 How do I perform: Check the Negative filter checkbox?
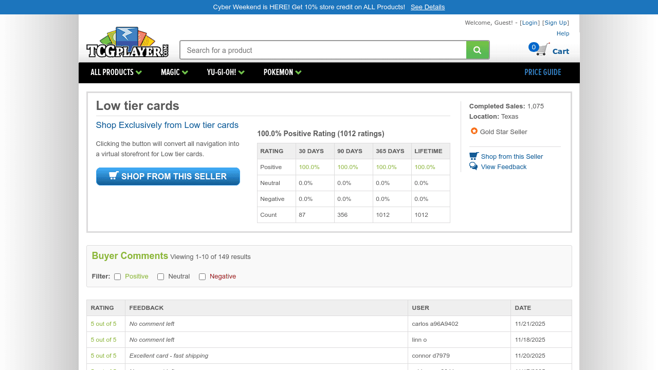click(203, 276)
